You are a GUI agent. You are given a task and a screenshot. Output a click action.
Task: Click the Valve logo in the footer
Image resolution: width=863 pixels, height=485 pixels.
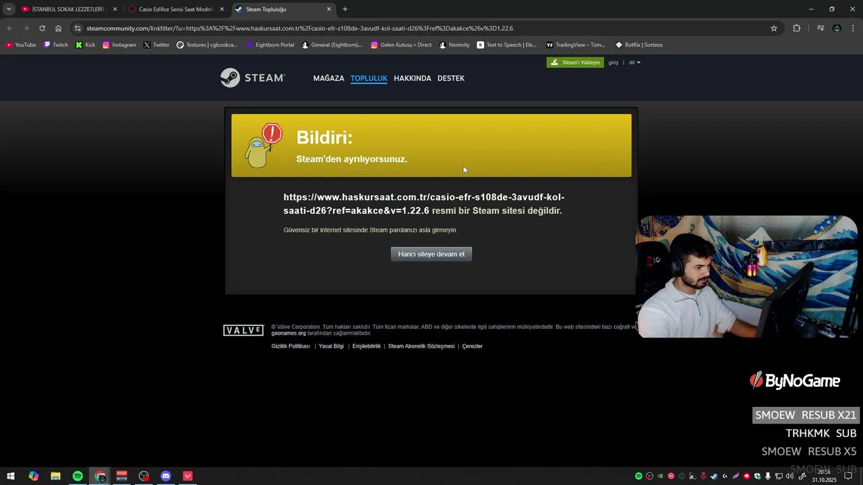[243, 330]
